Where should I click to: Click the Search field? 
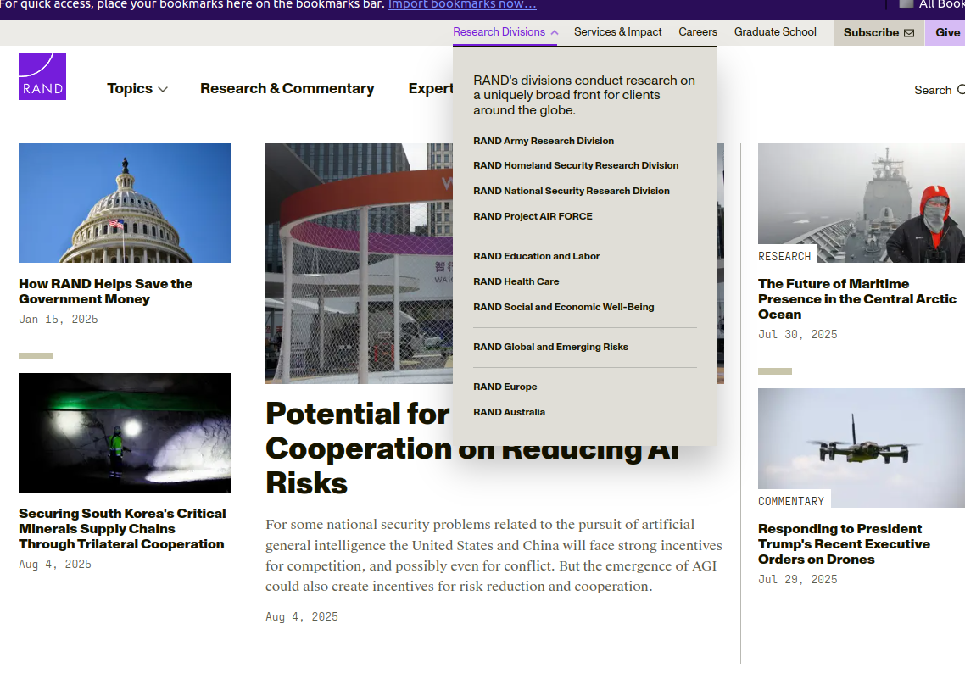point(940,90)
